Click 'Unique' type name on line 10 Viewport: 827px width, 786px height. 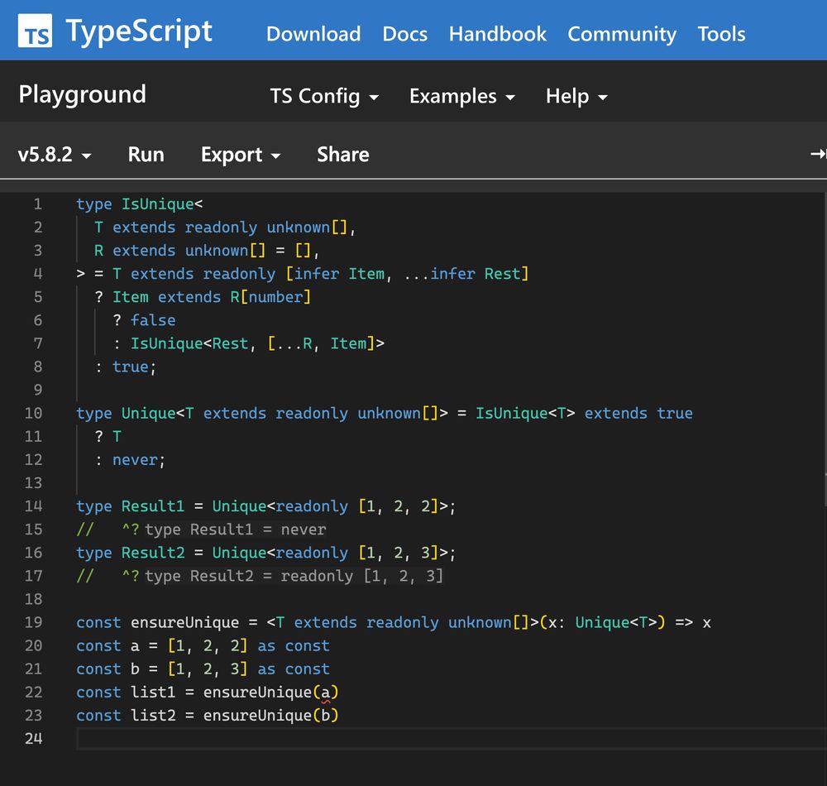tap(148, 413)
